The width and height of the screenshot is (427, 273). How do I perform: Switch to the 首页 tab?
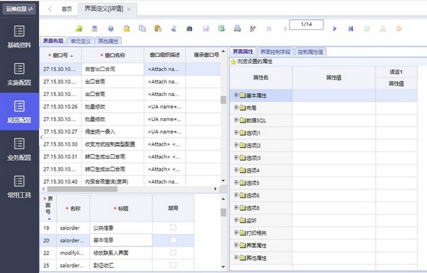(67, 9)
